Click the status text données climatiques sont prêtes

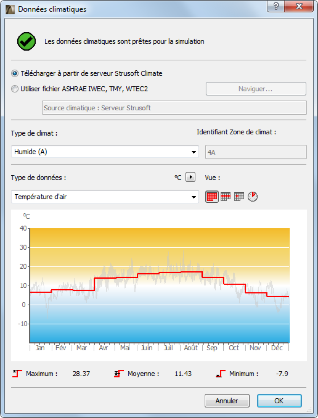pos(124,41)
